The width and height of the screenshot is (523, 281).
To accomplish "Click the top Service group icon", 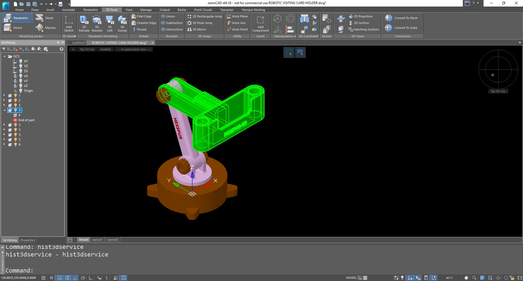I will [327, 18].
